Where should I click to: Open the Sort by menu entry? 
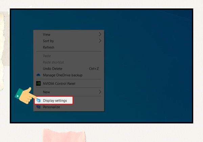[x=69, y=41]
